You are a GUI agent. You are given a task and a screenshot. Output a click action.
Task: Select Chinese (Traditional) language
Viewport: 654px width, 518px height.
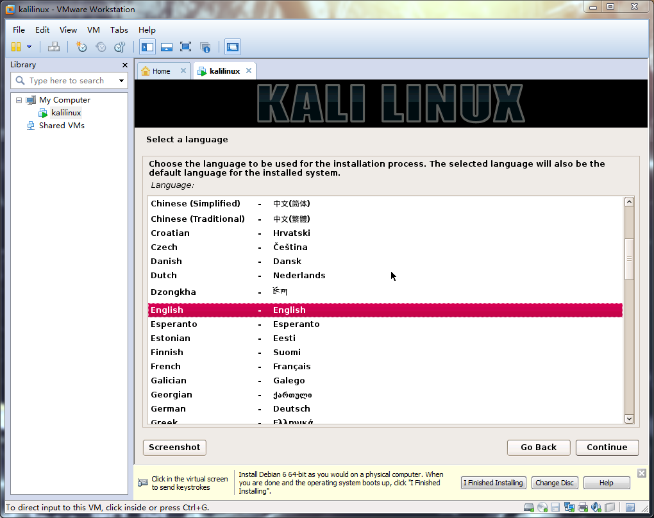385,219
